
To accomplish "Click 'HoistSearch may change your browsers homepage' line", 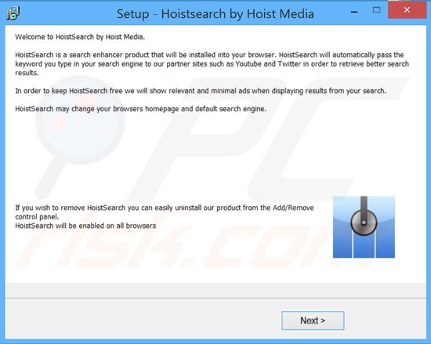I will coord(141,109).
